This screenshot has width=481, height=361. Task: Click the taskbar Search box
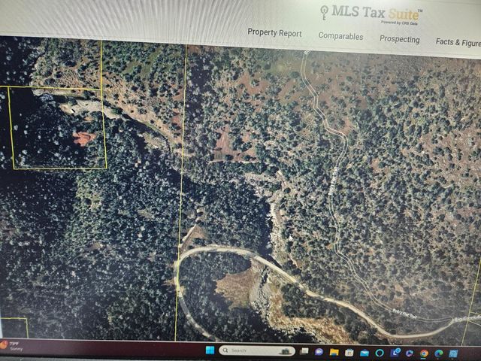point(257,350)
